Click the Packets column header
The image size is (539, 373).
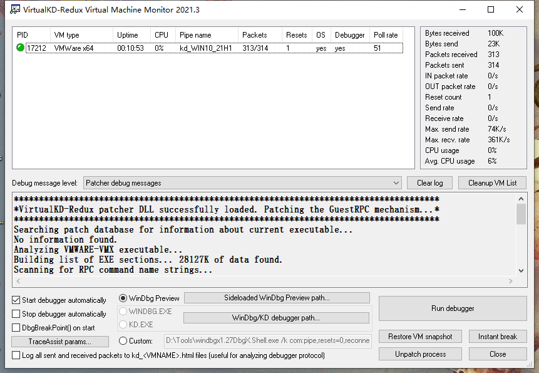(x=260, y=35)
